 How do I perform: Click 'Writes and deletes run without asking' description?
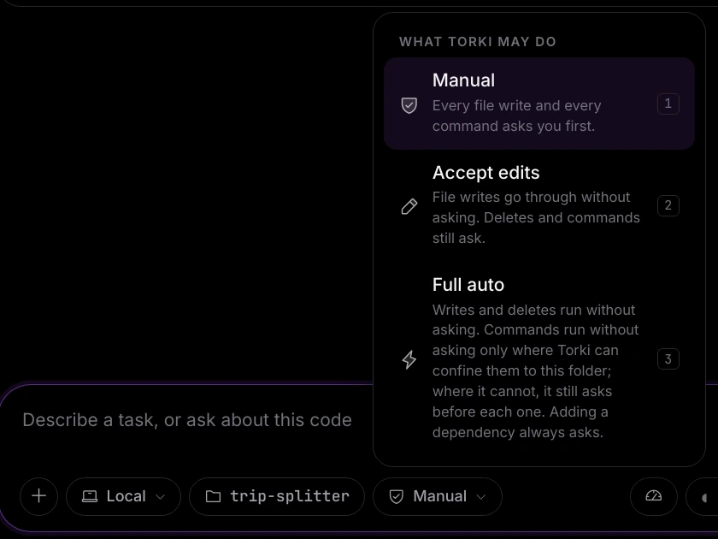pyautogui.click(x=536, y=370)
